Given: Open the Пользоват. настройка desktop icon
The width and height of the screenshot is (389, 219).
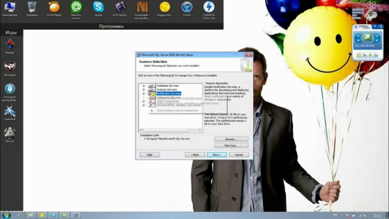Looking at the screenshot, I should (143, 10).
